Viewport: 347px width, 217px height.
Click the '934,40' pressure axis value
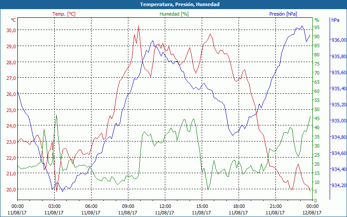[x=339, y=169]
